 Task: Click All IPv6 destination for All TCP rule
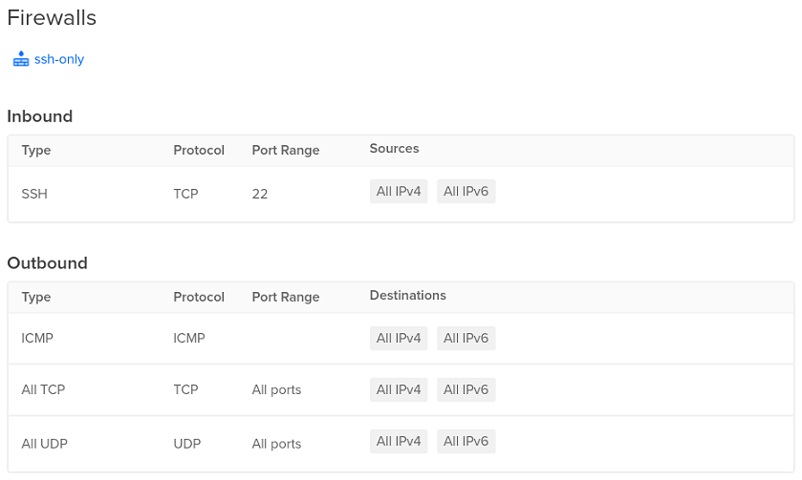(x=466, y=389)
